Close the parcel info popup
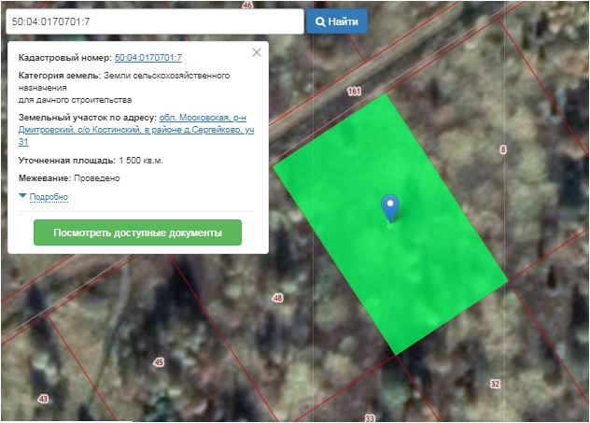The width and height of the screenshot is (590, 423). [x=257, y=53]
